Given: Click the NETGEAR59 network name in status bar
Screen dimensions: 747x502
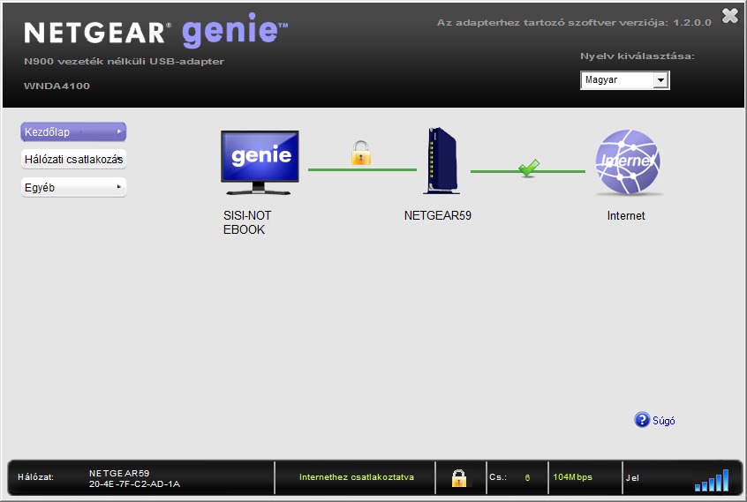Looking at the screenshot, I should point(119,474).
